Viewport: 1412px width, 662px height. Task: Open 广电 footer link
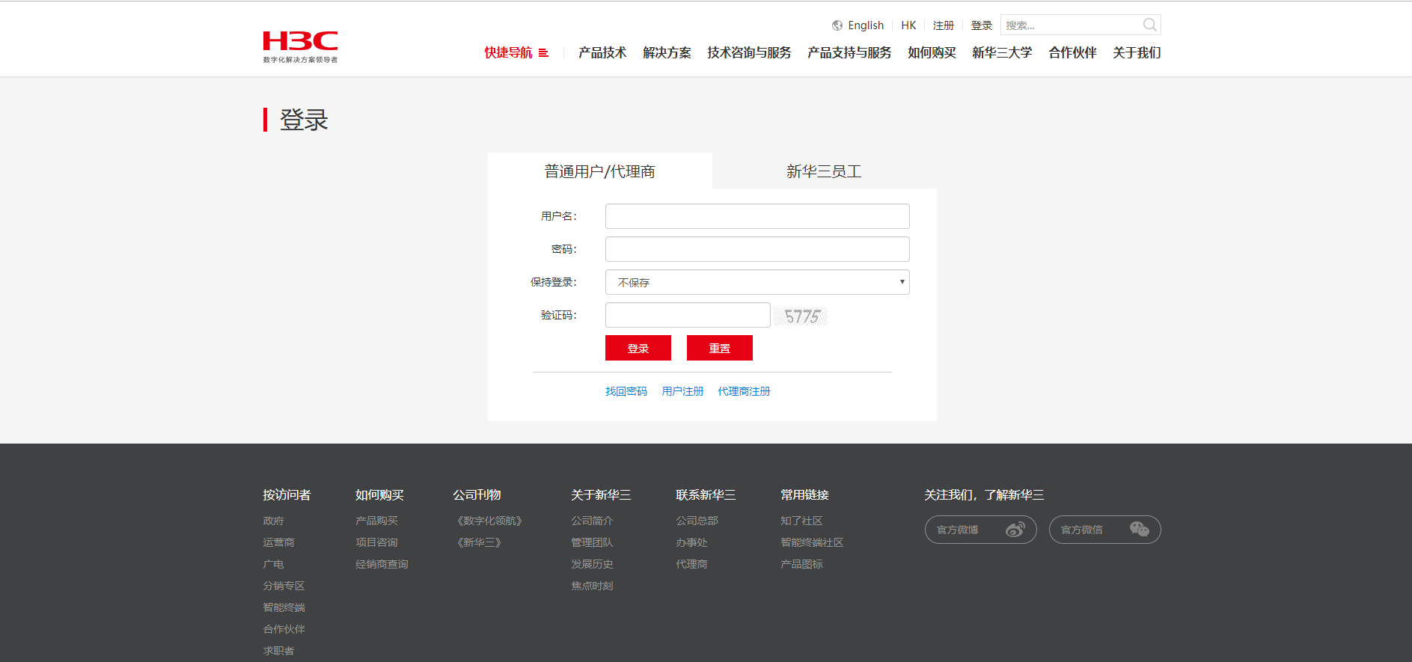click(x=273, y=564)
